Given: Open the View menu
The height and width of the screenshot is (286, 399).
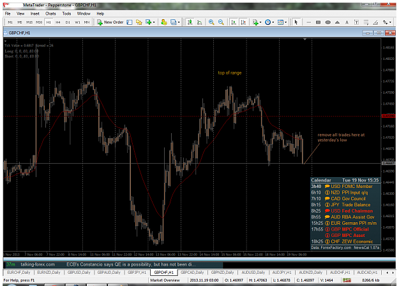Looking at the screenshot, I should pos(20,14).
